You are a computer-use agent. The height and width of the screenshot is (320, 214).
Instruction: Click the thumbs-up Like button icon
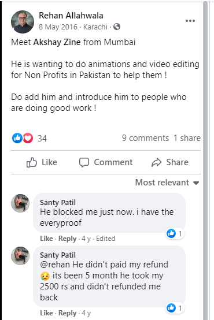(32, 162)
